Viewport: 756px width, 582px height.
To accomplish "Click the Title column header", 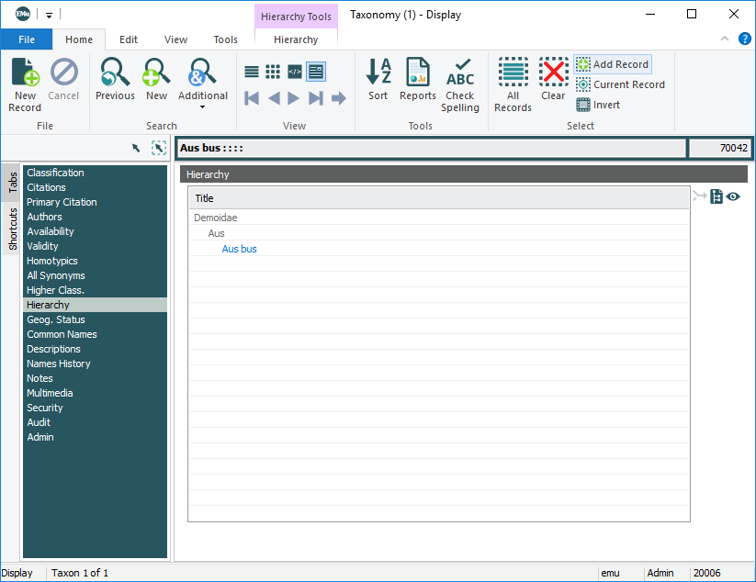I will (204, 198).
